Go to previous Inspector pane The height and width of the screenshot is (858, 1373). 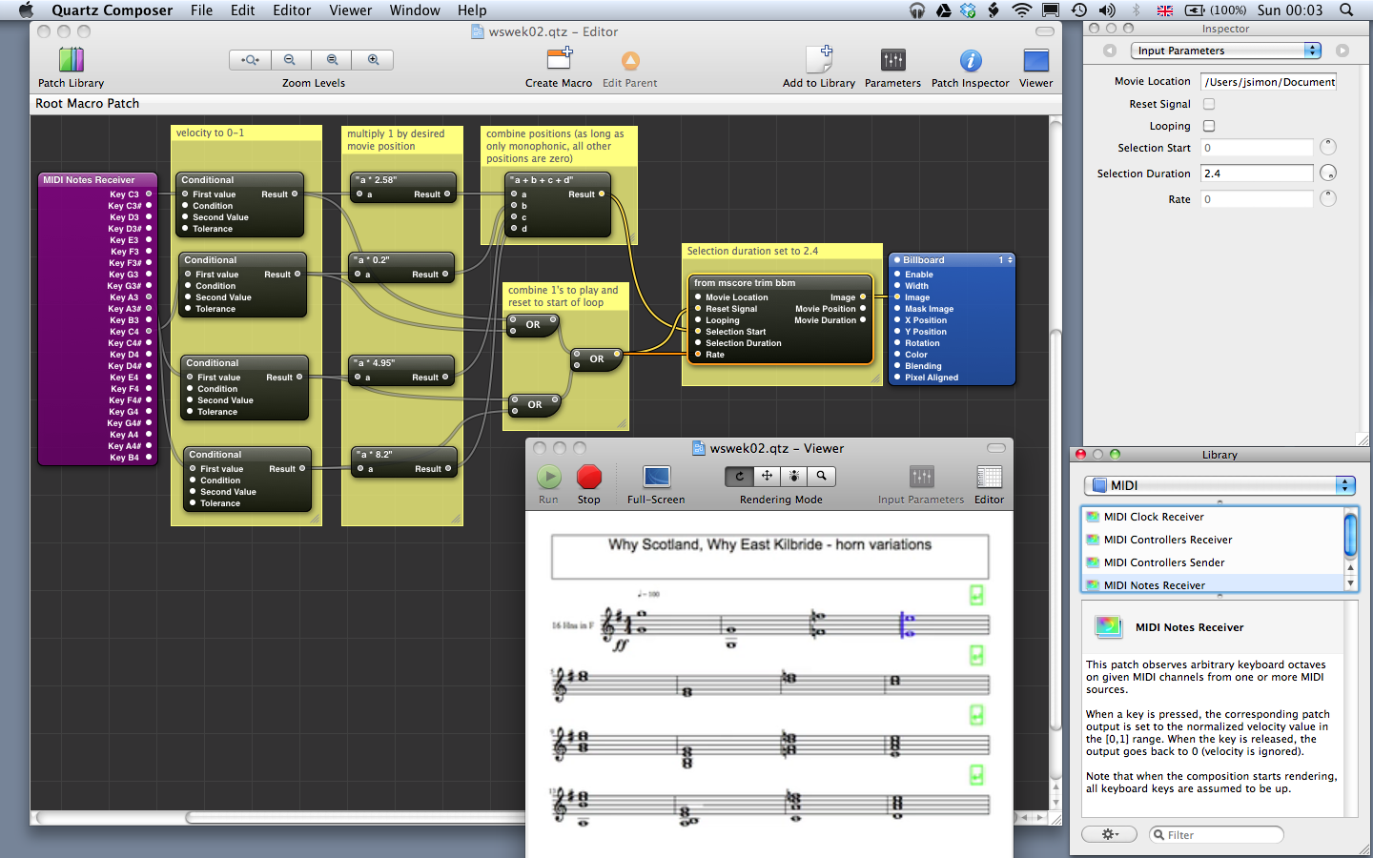click(x=1109, y=51)
